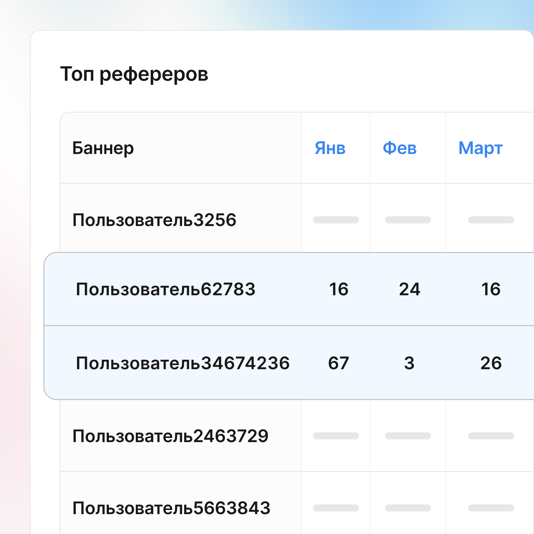Open the Пользователь34674236 referrer entry

click(x=183, y=363)
